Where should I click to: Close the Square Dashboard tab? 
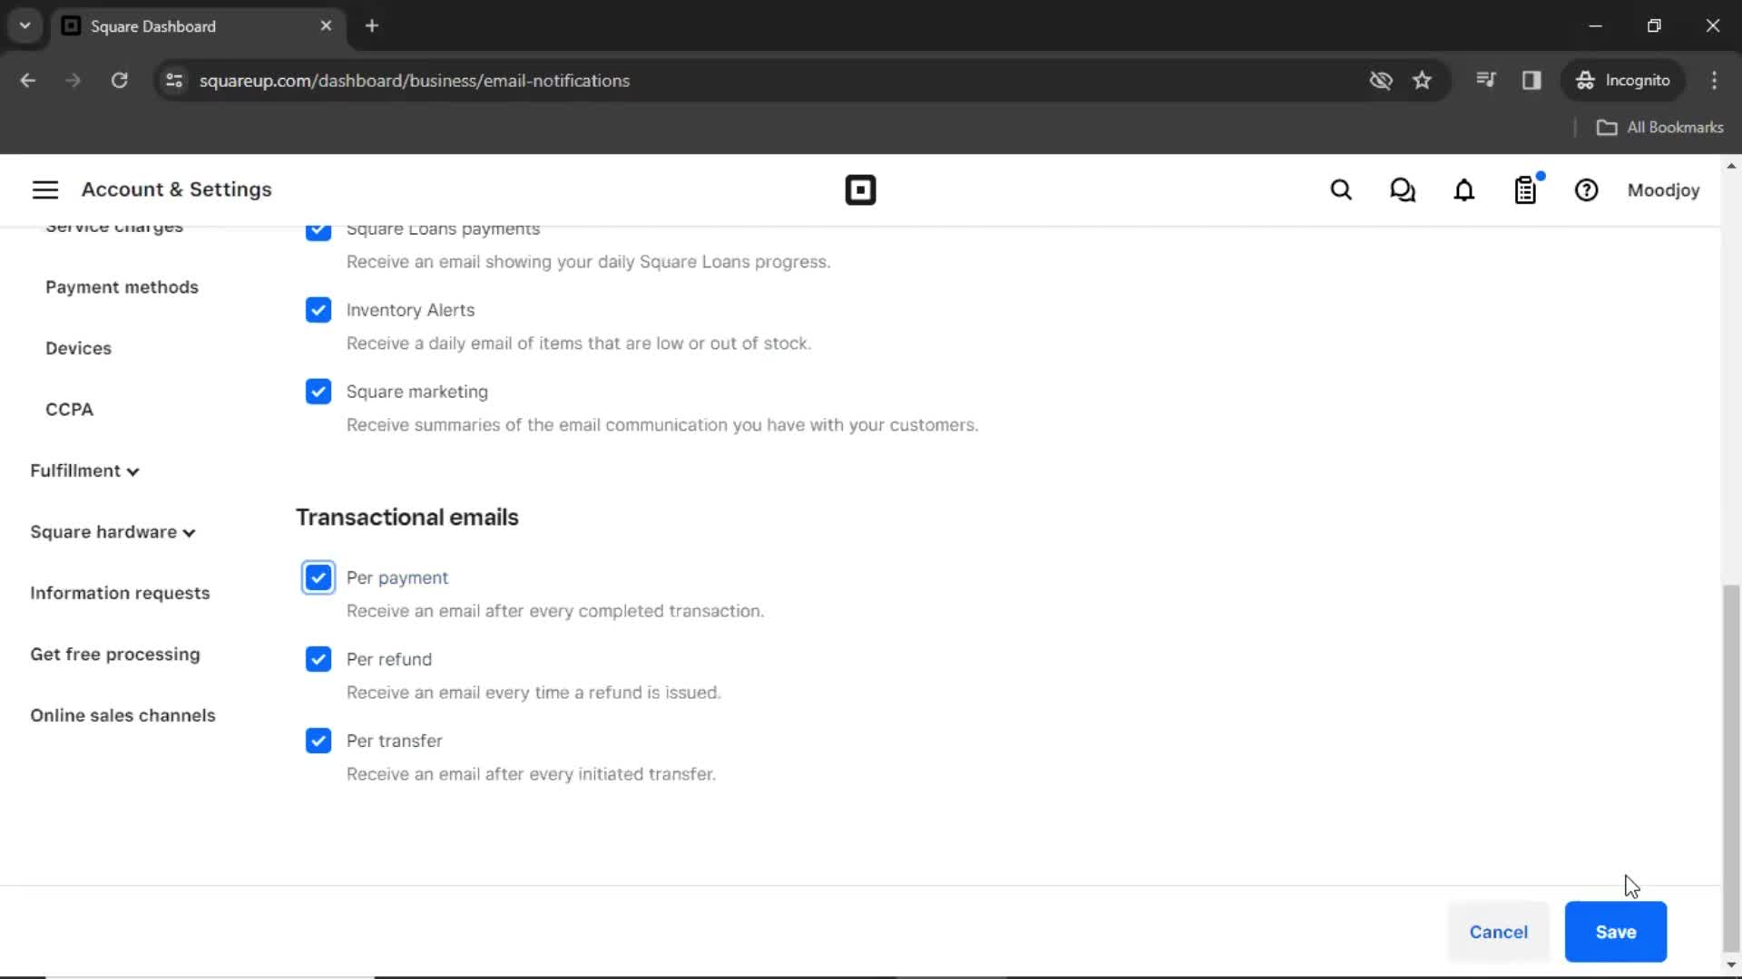(326, 26)
